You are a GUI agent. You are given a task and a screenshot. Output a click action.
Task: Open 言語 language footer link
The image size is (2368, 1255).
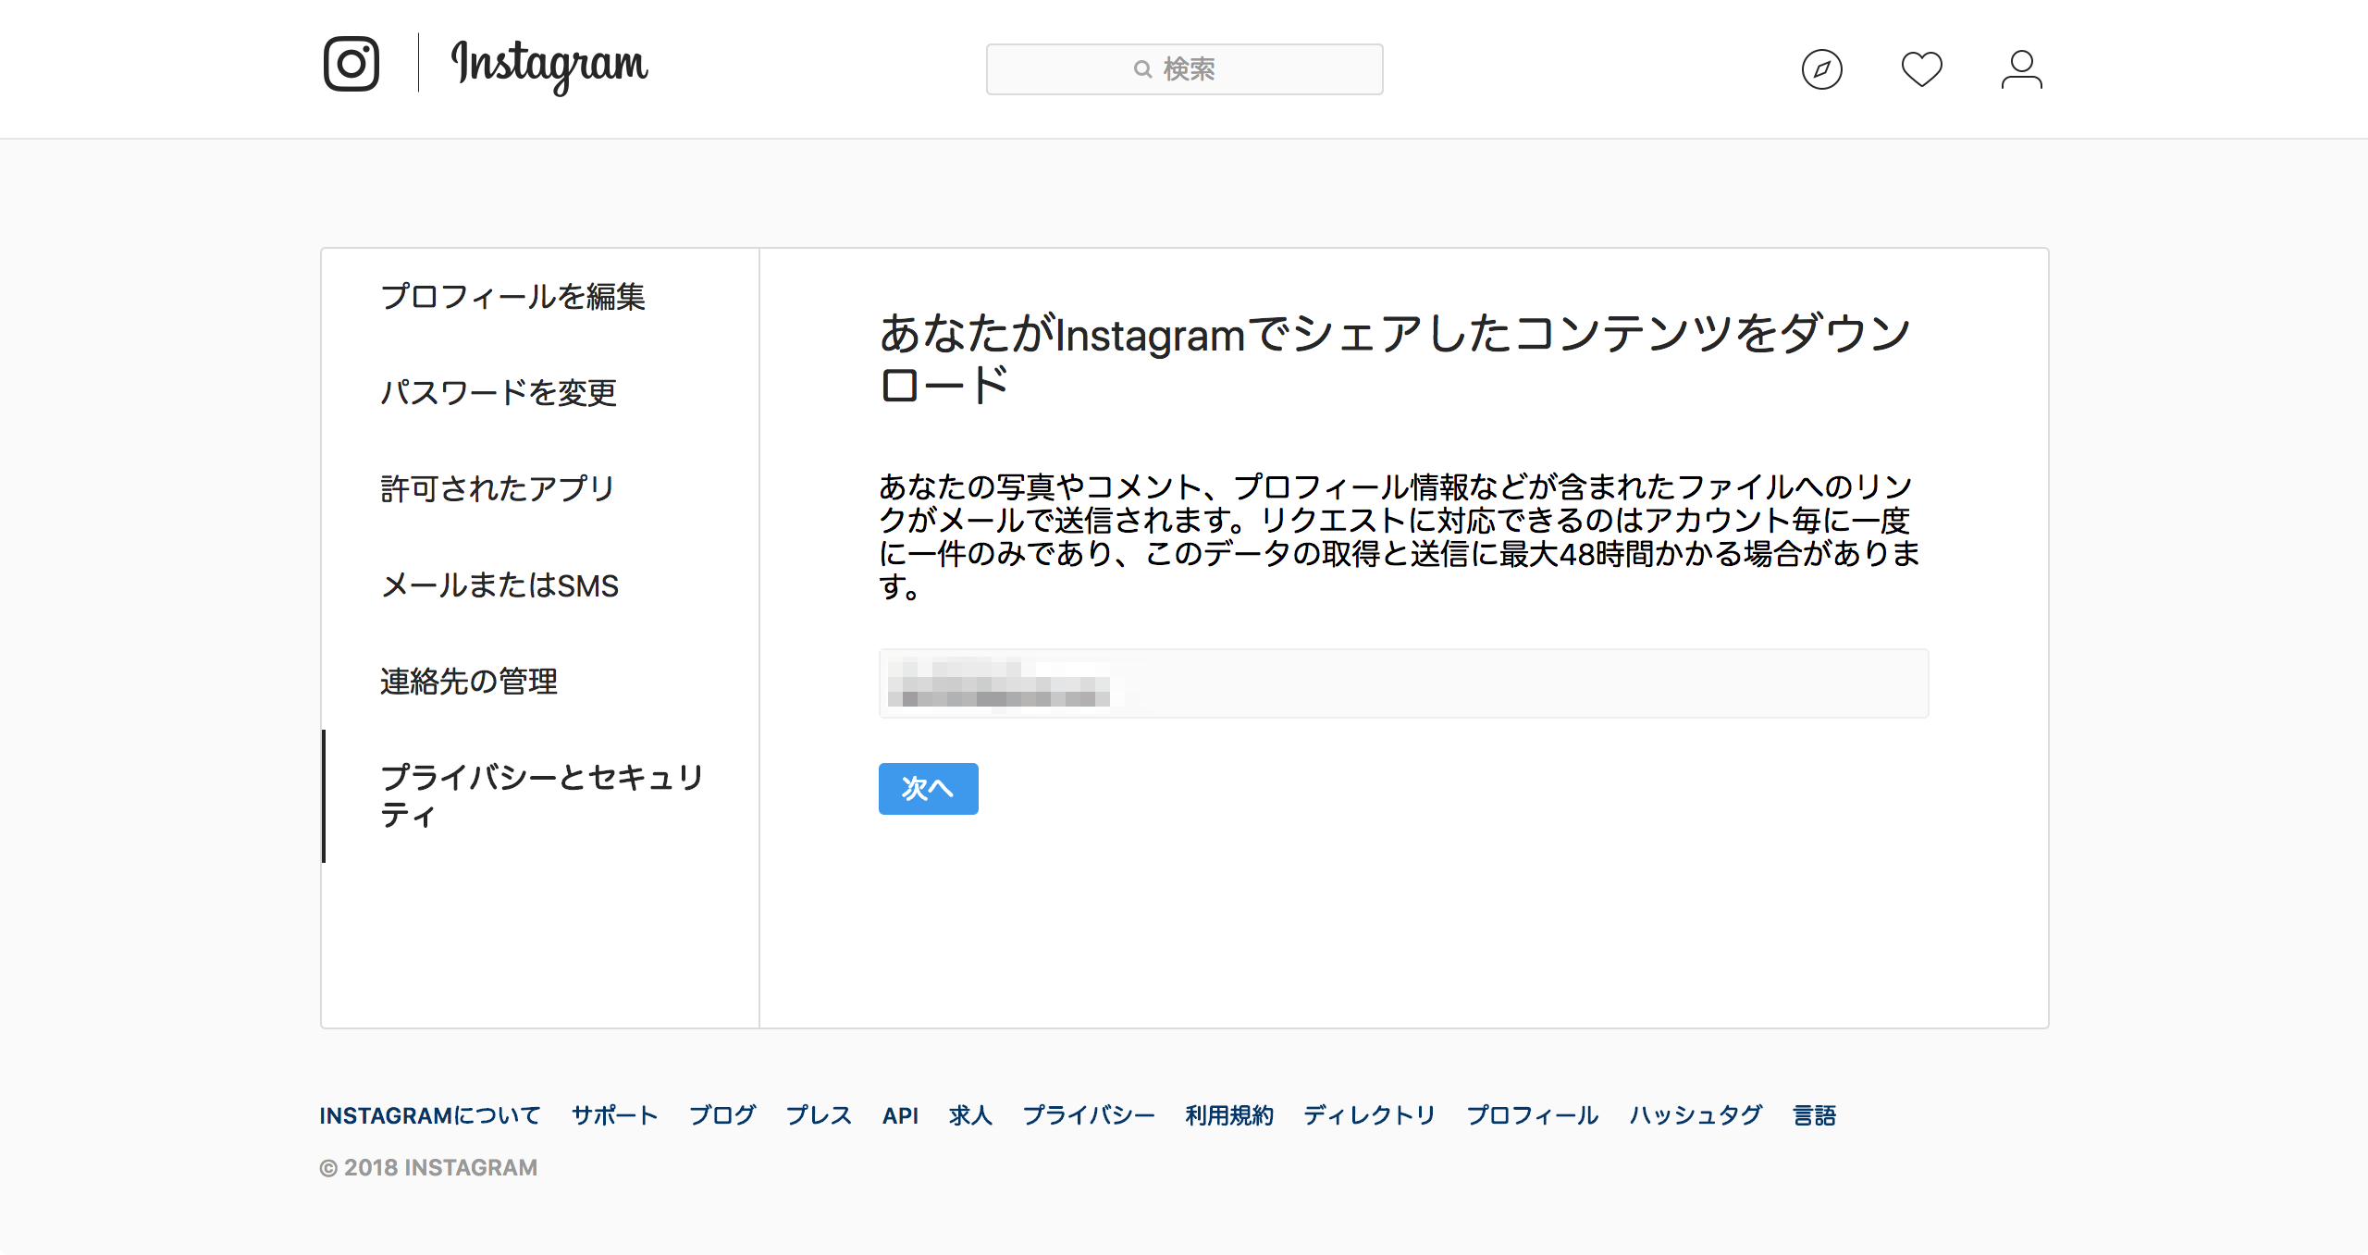(x=1814, y=1115)
